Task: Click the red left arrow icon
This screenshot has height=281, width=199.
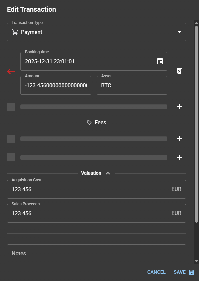Action: [x=11, y=71]
